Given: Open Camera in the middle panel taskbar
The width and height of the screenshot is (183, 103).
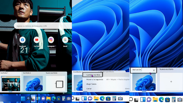Looking at the screenshot, I should pos(120,99).
